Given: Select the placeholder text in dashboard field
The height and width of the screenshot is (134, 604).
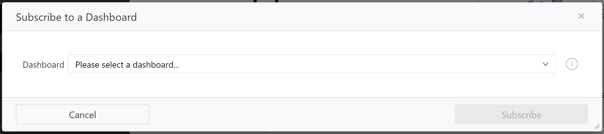Looking at the screenshot, I should (127, 65).
